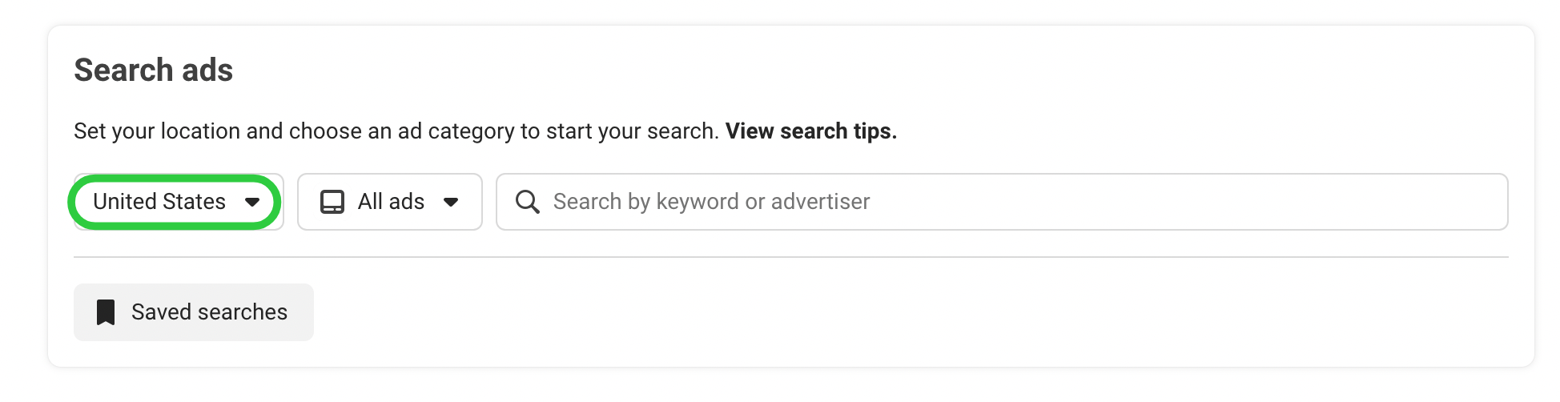Open the View search tips link
This screenshot has height=402, width=1560.
click(810, 131)
